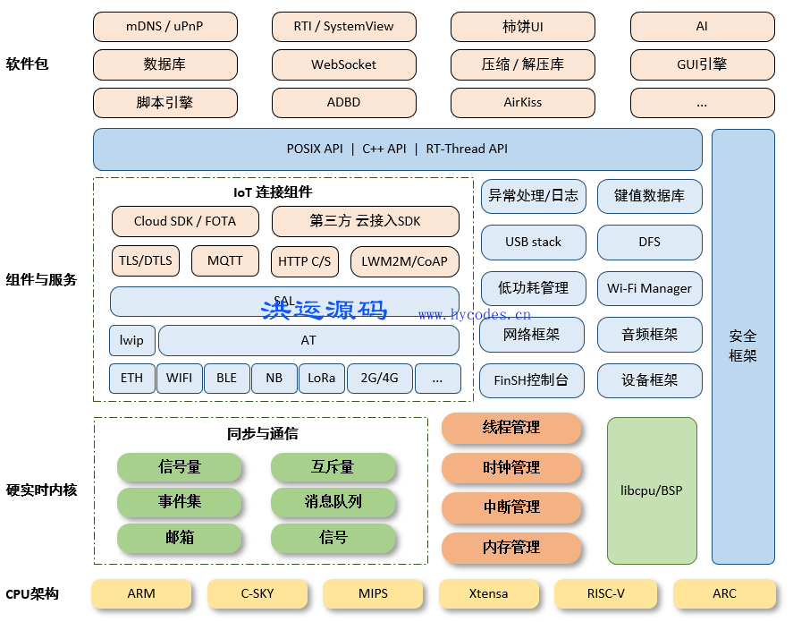Click the 信号量 green pill

point(179,466)
